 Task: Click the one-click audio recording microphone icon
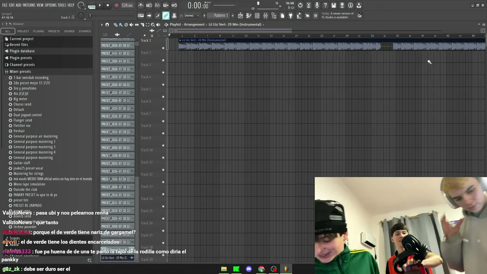click(x=317, y=5)
